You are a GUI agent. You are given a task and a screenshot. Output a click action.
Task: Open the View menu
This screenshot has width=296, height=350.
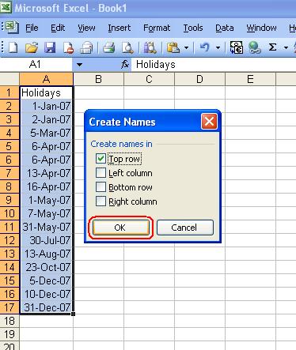tap(86, 28)
